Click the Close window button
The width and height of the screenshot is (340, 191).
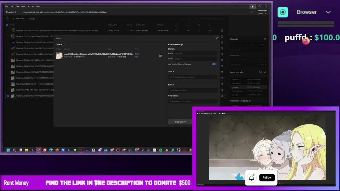(180, 122)
